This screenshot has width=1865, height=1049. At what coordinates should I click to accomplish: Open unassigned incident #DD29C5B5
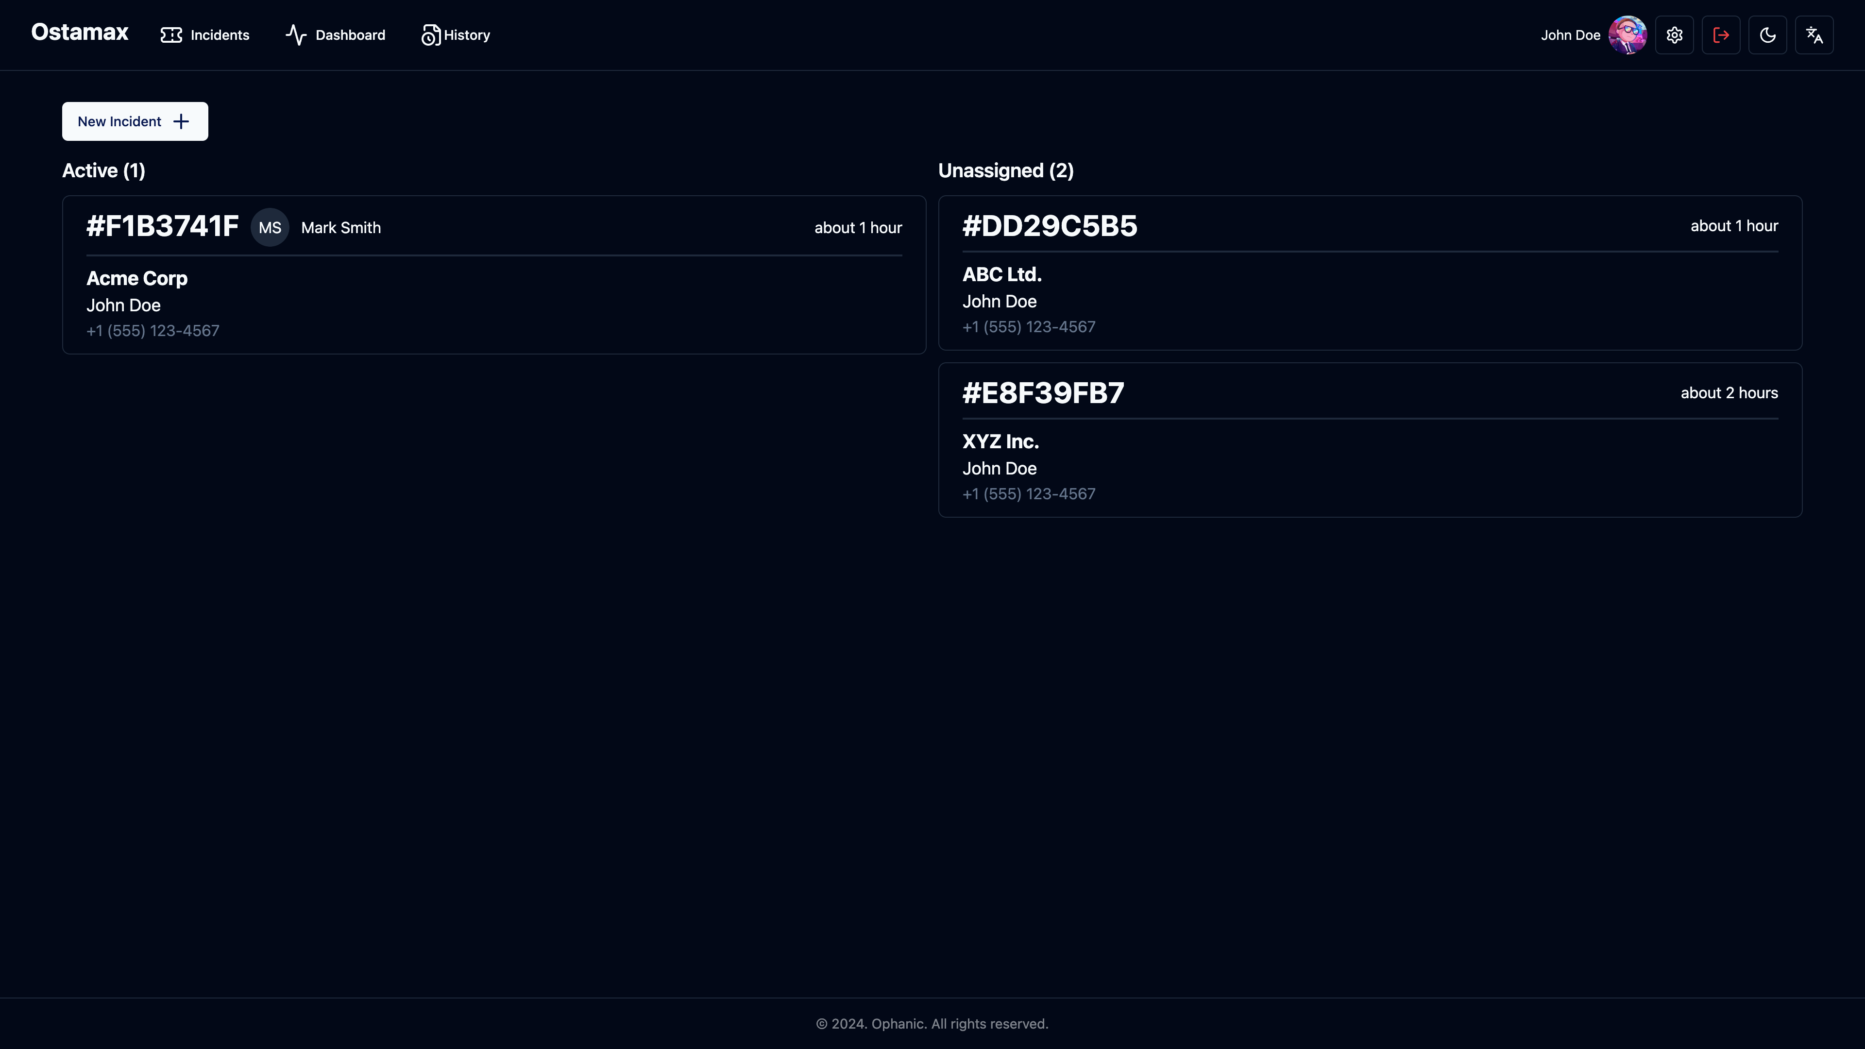(1049, 226)
